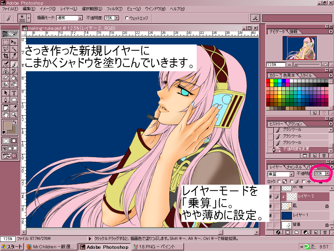This screenshot has width=334, height=251.
Task: Select the Eyedropper tool
Action: click(14, 108)
